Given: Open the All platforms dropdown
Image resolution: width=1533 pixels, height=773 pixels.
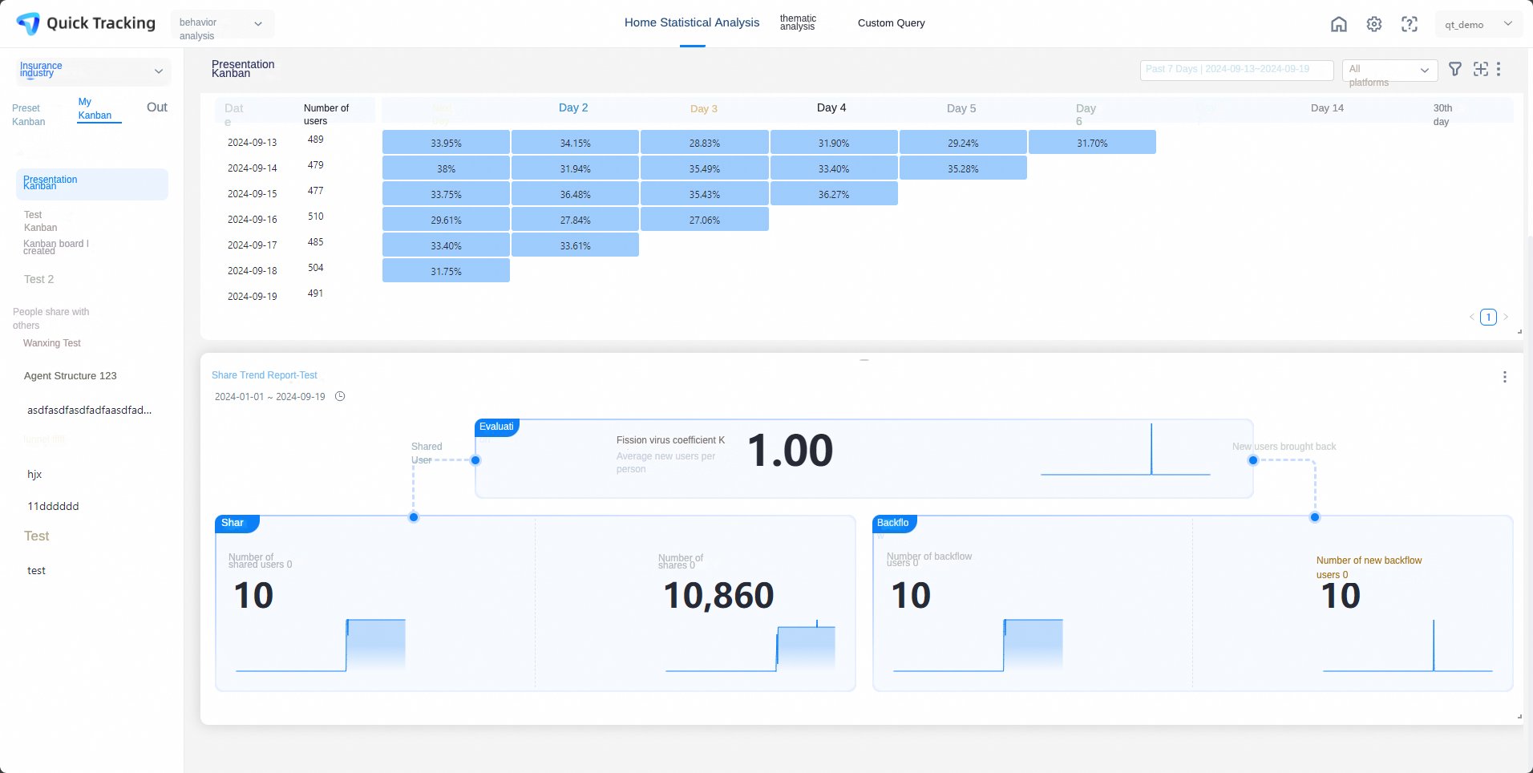Looking at the screenshot, I should (x=1389, y=70).
